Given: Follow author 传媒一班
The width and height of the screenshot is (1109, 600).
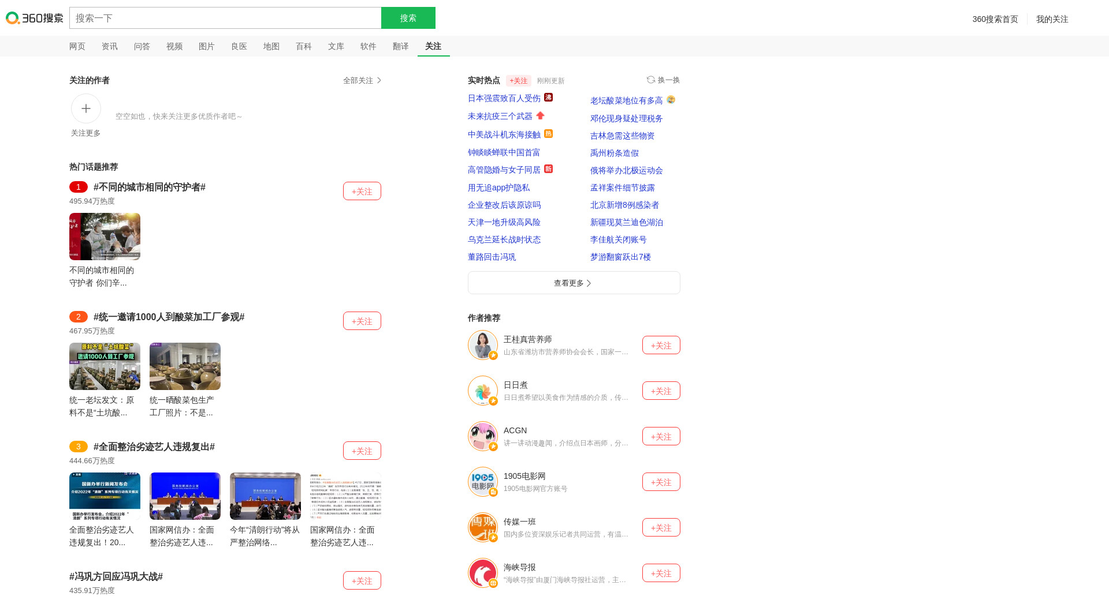Looking at the screenshot, I should pos(661,527).
